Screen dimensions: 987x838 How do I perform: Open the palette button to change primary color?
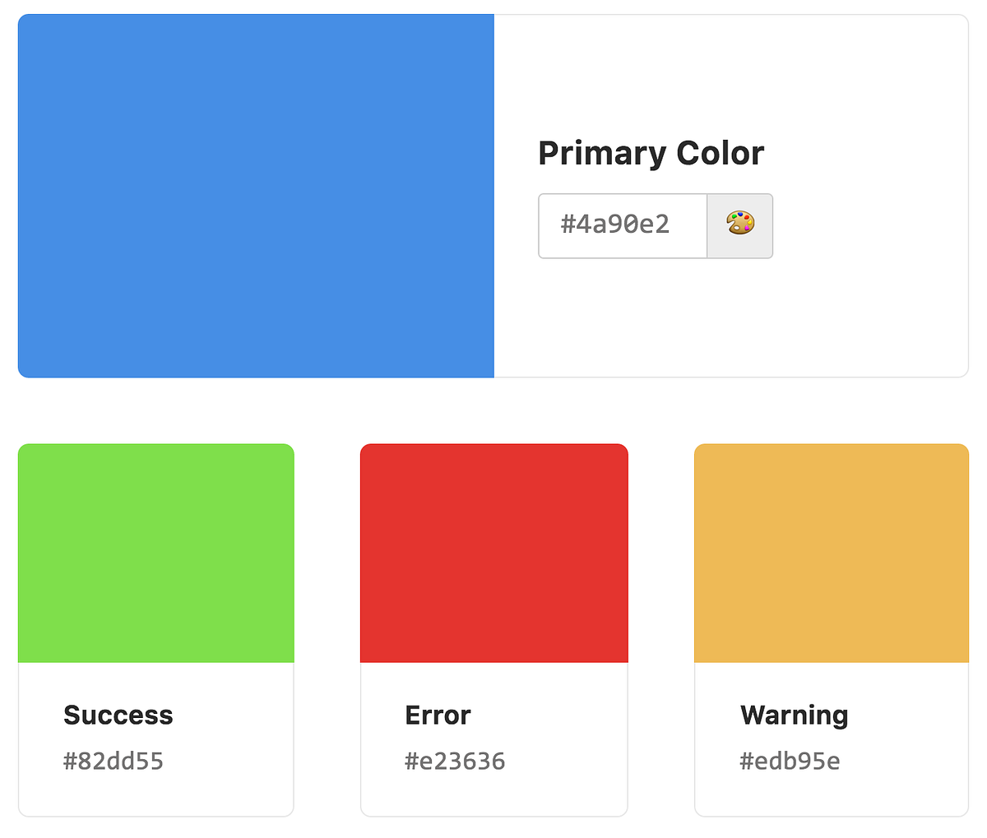click(x=739, y=225)
